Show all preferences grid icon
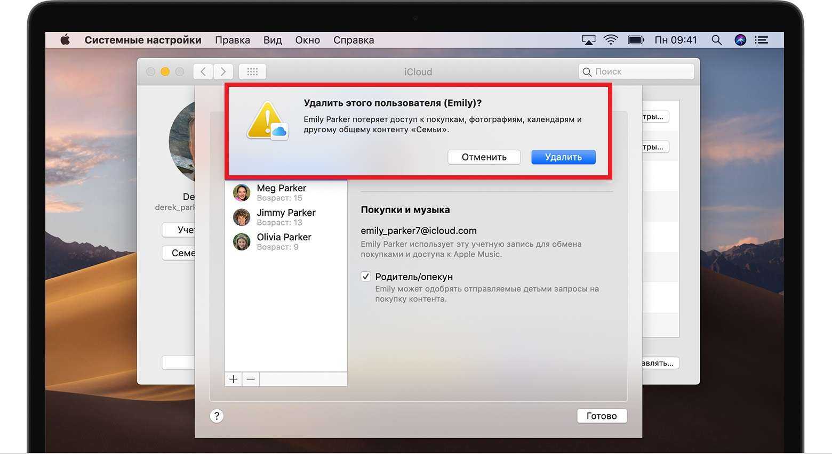 pyautogui.click(x=252, y=71)
